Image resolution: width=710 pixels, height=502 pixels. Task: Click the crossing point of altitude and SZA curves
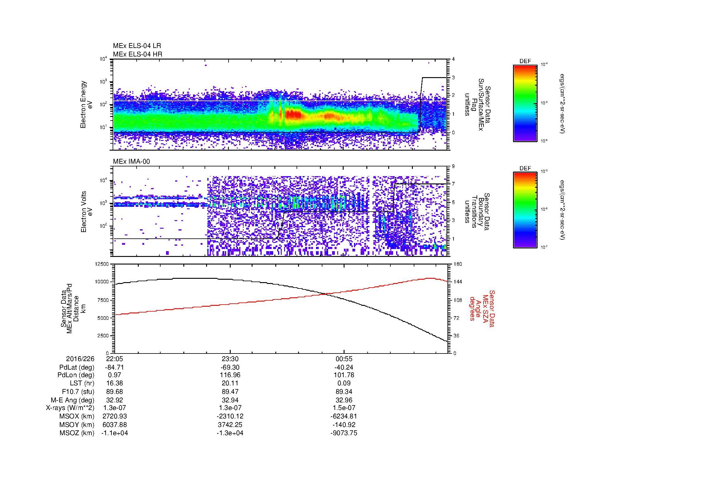[326, 294]
